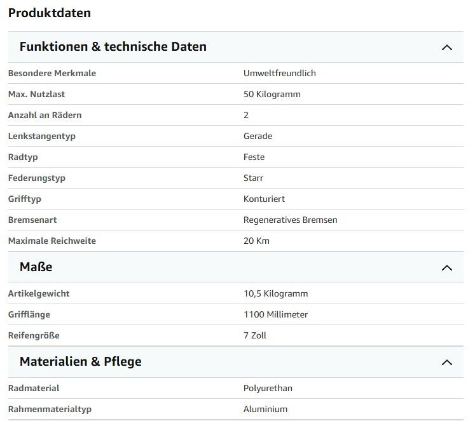Select the value 20 Km
This screenshot has width=468, height=421.
pos(256,241)
